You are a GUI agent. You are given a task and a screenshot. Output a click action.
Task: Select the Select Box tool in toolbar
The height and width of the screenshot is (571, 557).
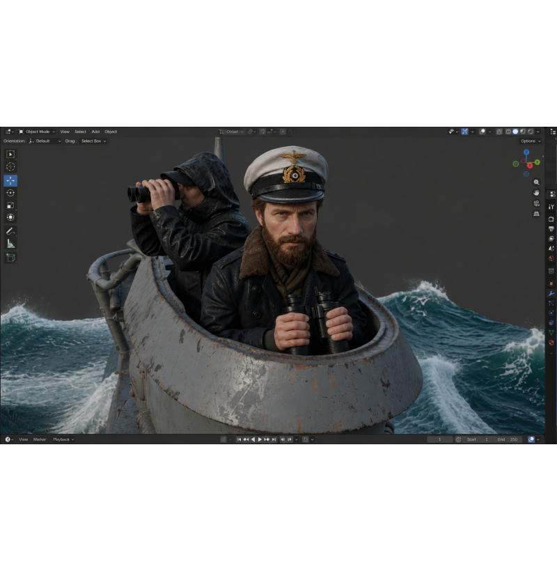(x=10, y=155)
